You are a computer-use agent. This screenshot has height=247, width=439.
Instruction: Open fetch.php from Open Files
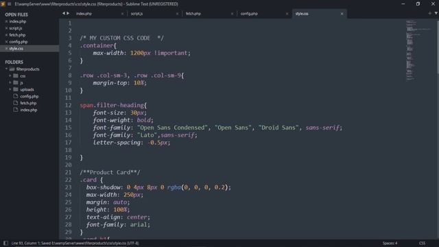pos(17,35)
